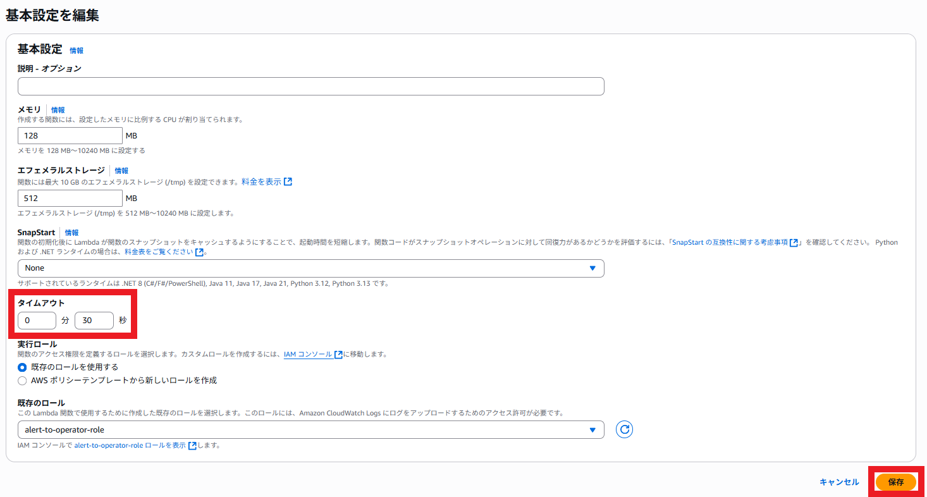Click external link icon after IAM コンソール link

tap(339, 355)
